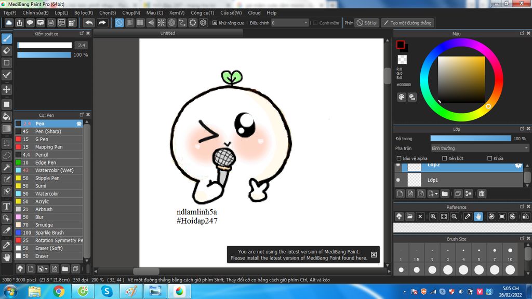Delete layer with the trash icon
This screenshot has height=299, width=532.
(x=482, y=194)
